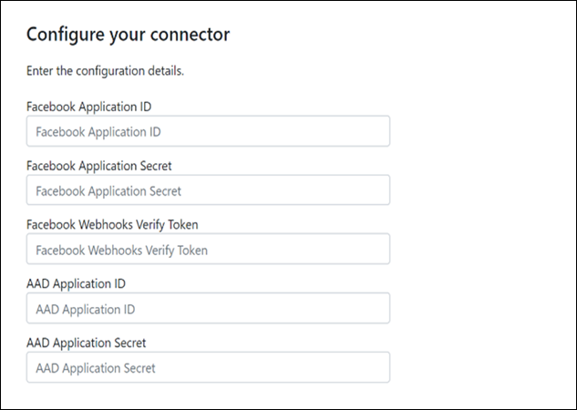Click placeholder text inside AAD Application Secret box
This screenshot has width=577, height=410.
click(96, 368)
